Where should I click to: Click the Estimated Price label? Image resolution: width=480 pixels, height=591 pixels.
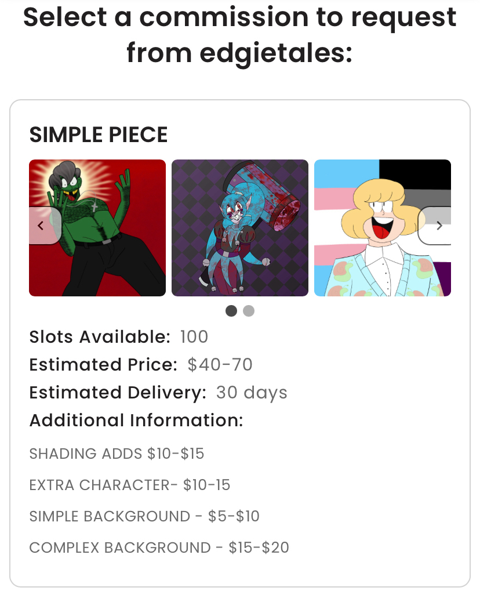pos(103,365)
